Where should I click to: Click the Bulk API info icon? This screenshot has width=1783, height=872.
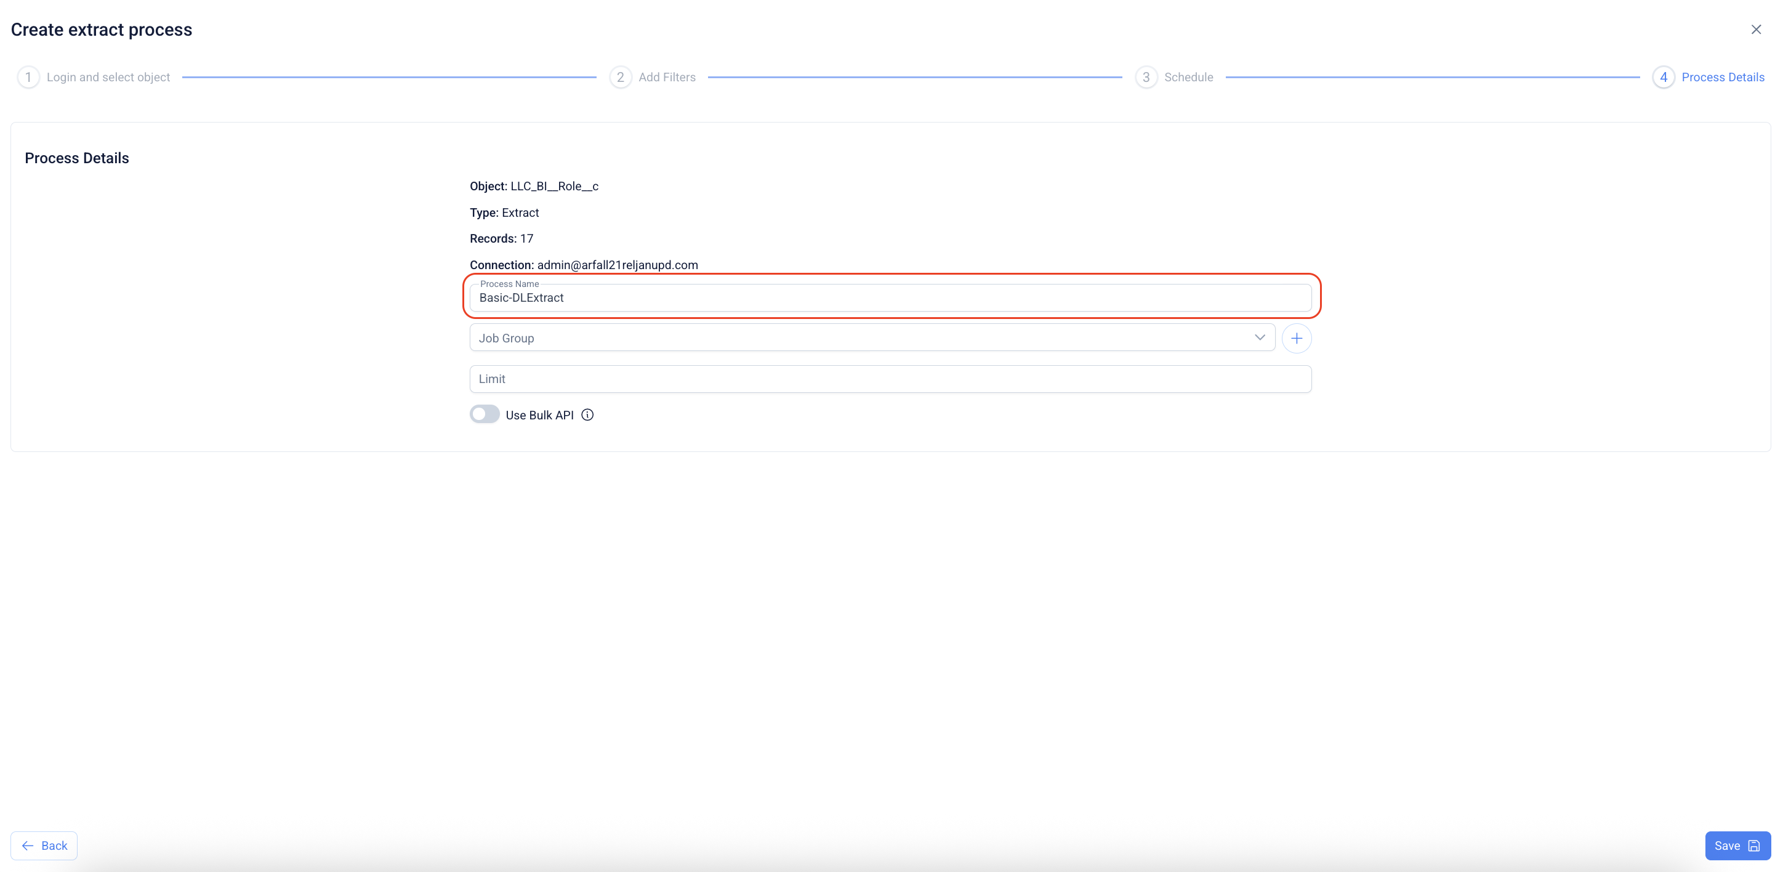[587, 414]
